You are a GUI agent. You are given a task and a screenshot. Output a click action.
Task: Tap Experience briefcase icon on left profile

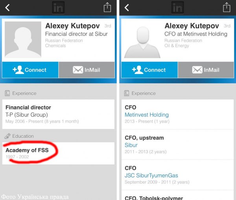(7, 93)
